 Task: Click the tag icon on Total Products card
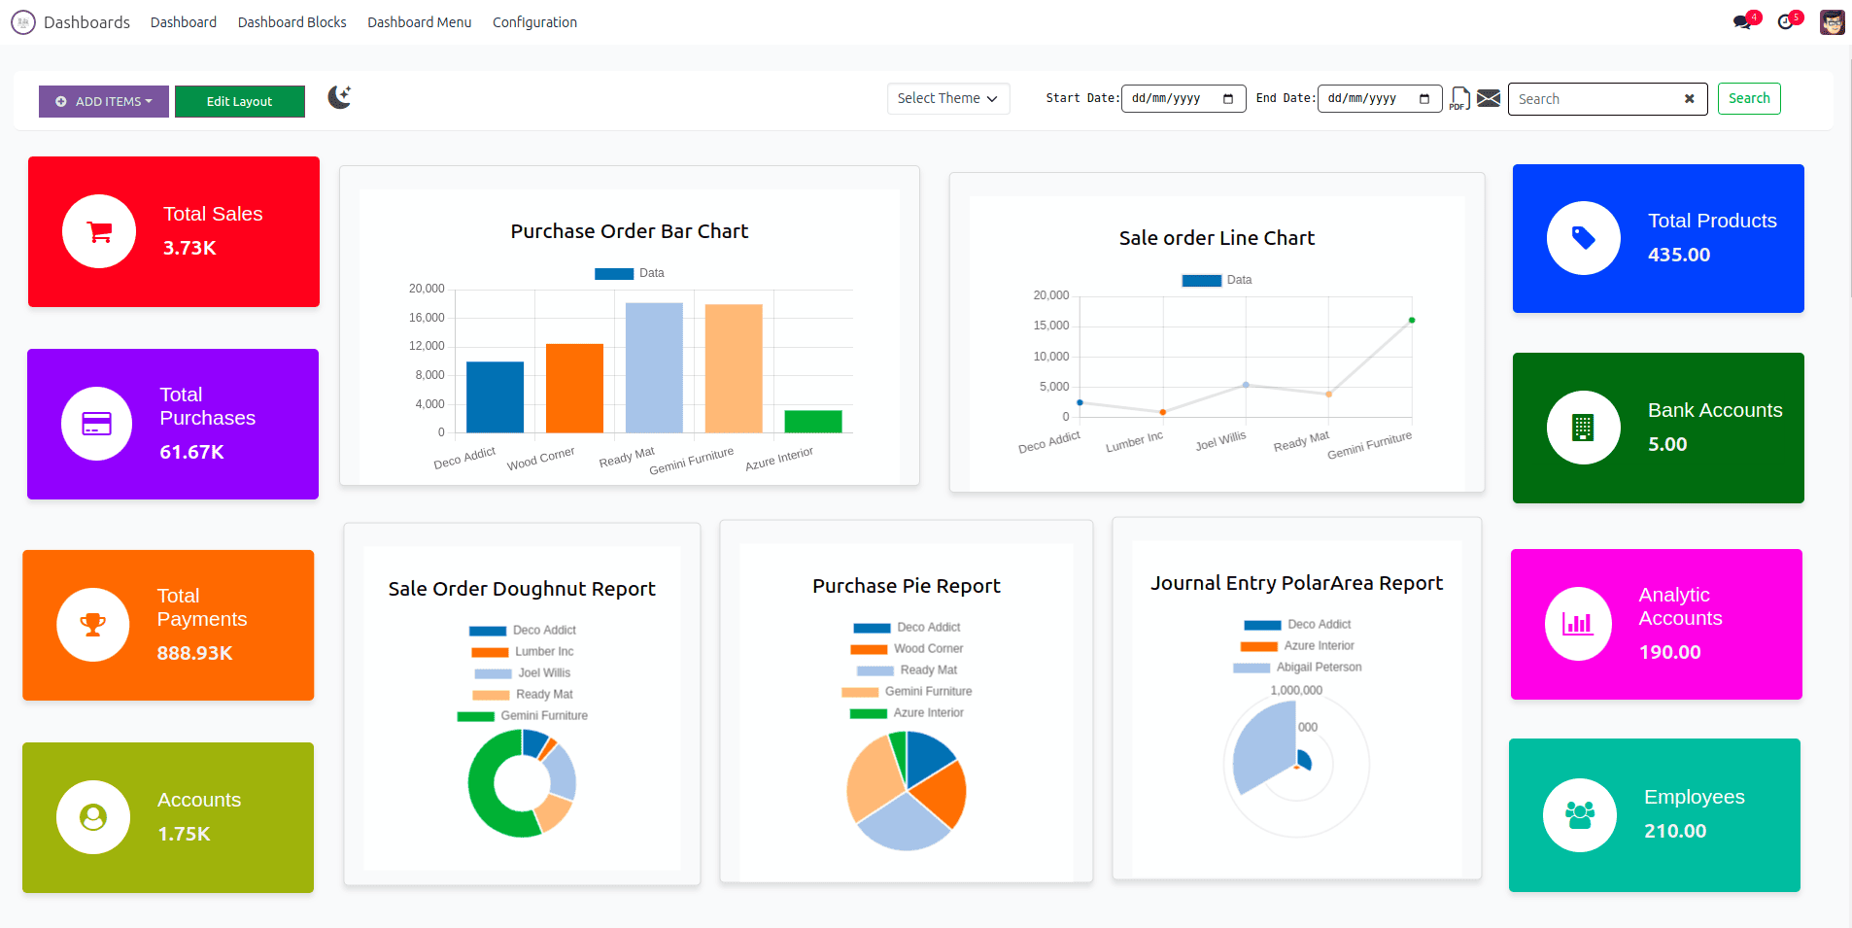coord(1583,238)
